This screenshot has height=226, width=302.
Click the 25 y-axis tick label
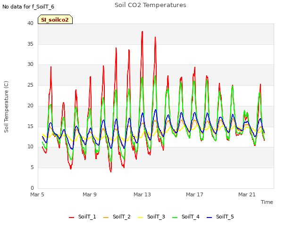pos(30,85)
